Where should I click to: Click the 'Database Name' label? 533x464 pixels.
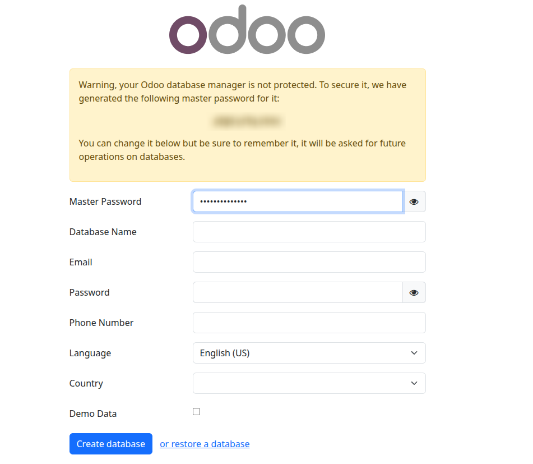coord(103,232)
